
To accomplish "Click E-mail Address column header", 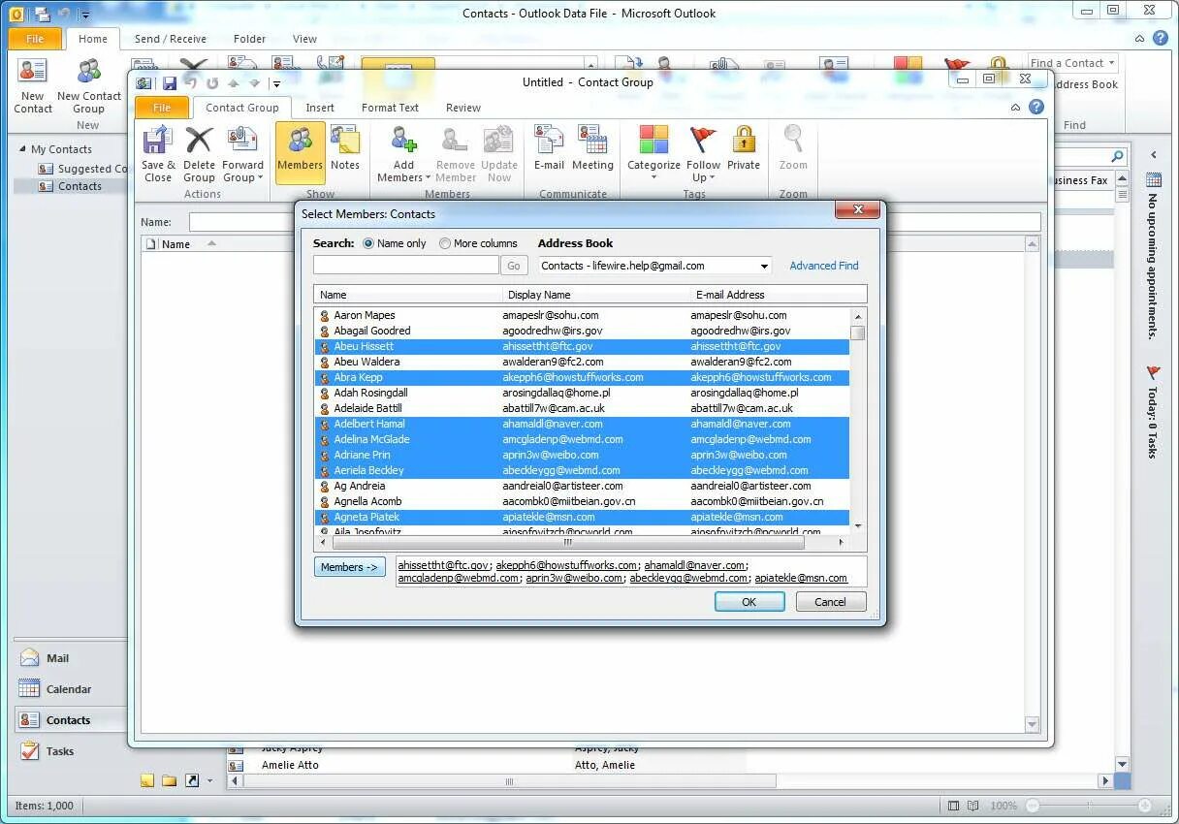I will [x=730, y=295].
